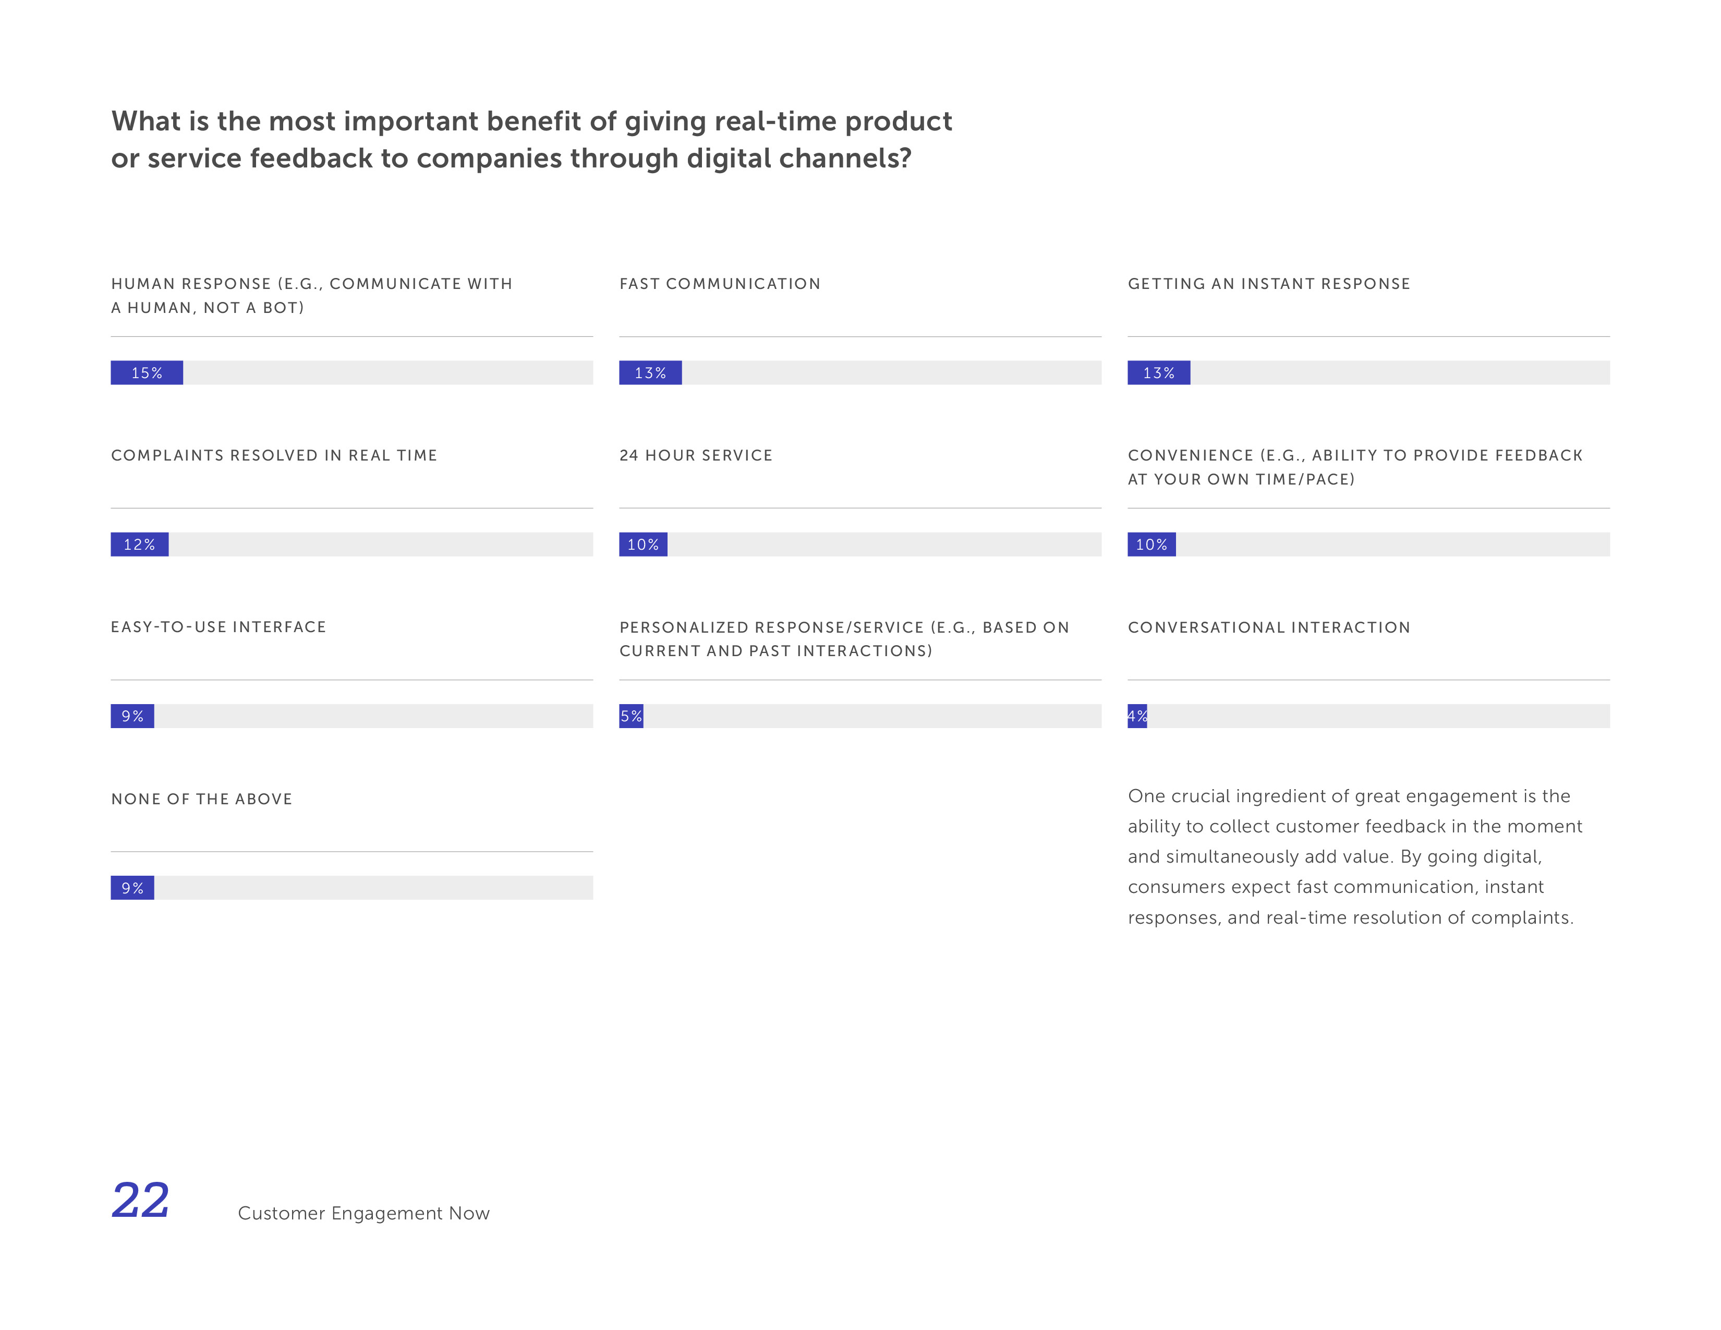Click the 'Getting an Instant Response' label
This screenshot has height=1330, width=1721.
1269,284
